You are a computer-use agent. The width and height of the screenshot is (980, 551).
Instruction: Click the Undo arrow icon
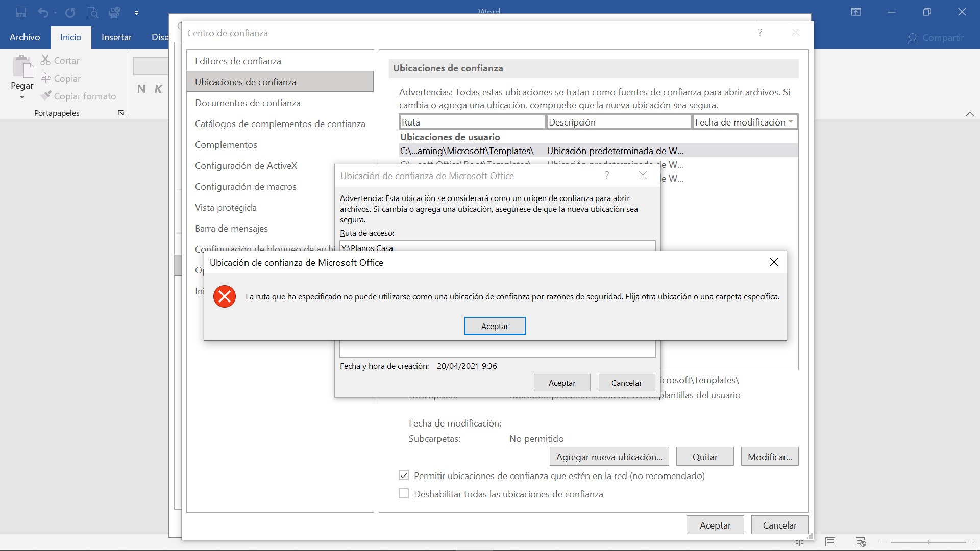(x=43, y=13)
